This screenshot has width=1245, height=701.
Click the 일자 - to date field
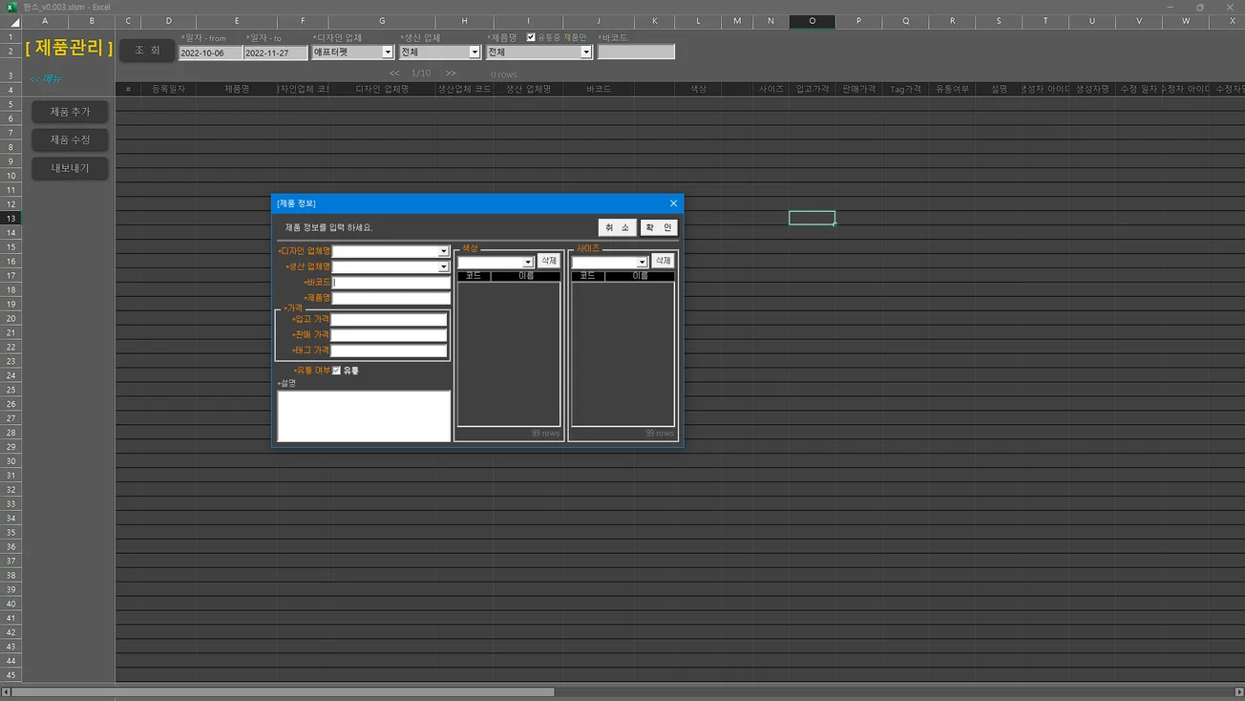click(x=275, y=53)
